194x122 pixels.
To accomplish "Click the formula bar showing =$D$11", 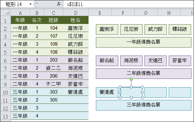I will [128, 4].
